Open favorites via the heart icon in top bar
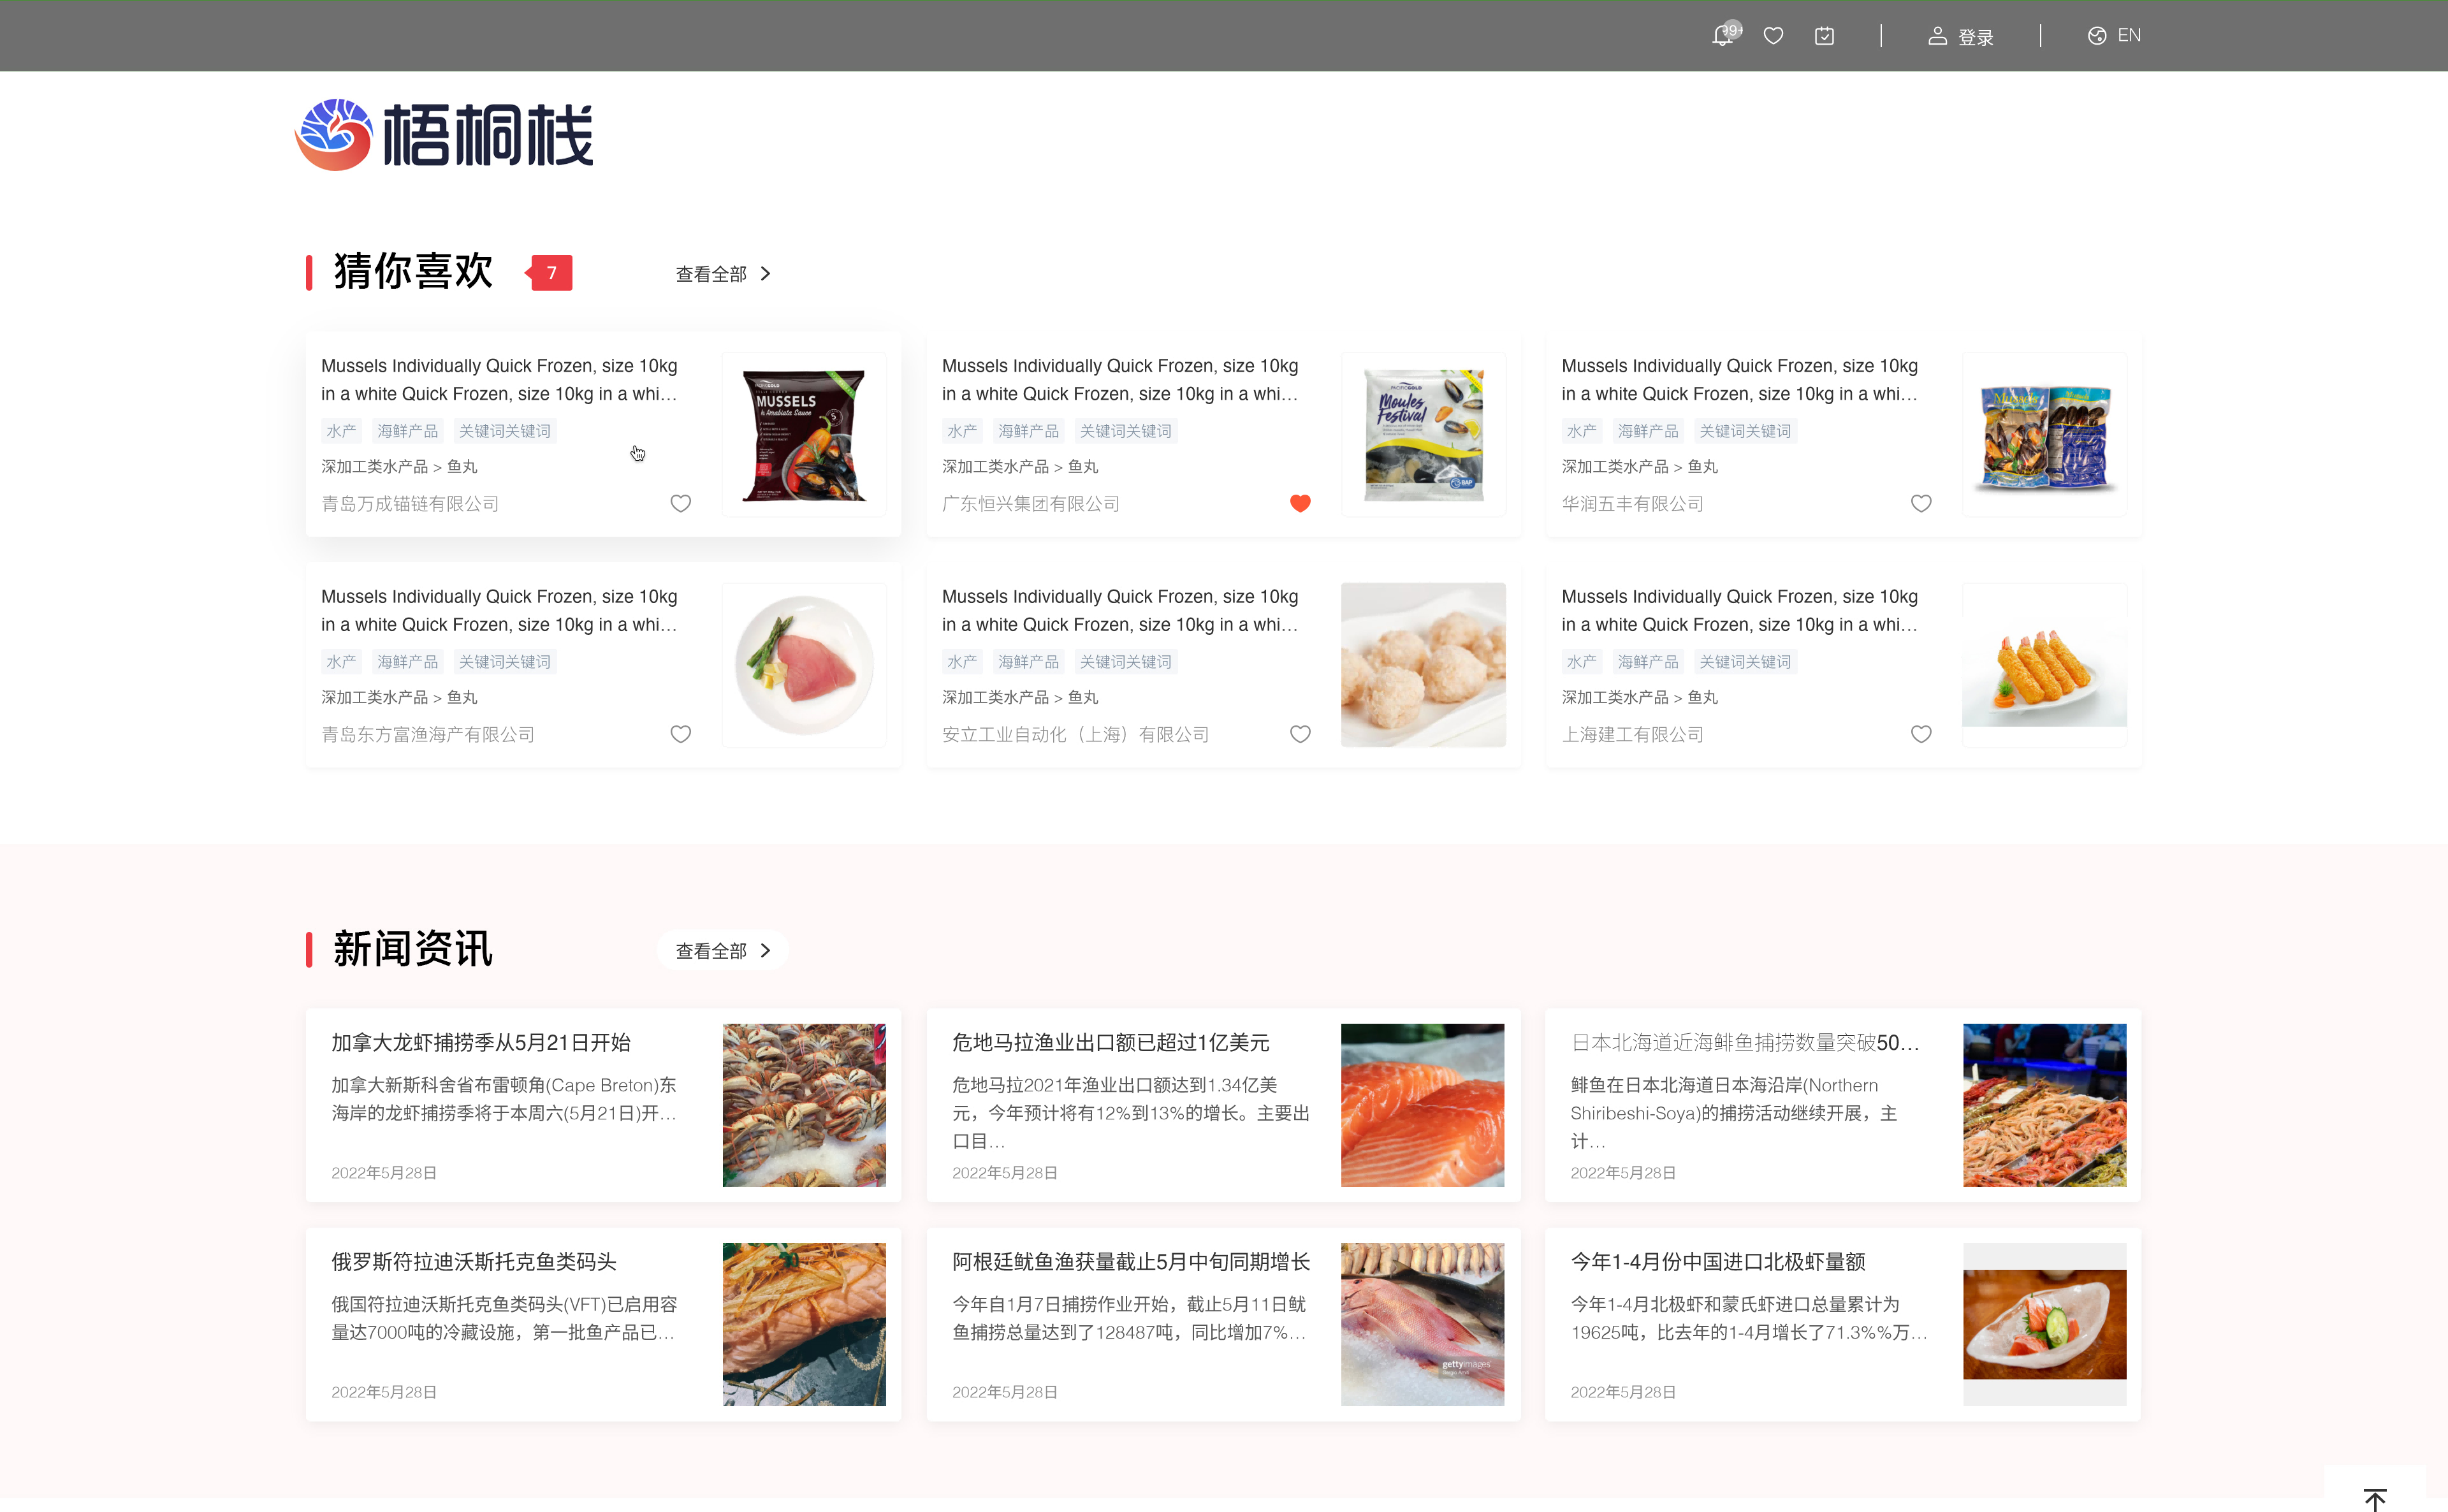Image resolution: width=2448 pixels, height=1512 pixels. point(1774,35)
